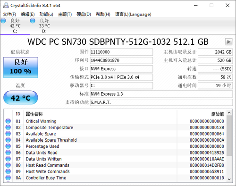
Task: Click raw value 00000000415925
Action: point(207,153)
